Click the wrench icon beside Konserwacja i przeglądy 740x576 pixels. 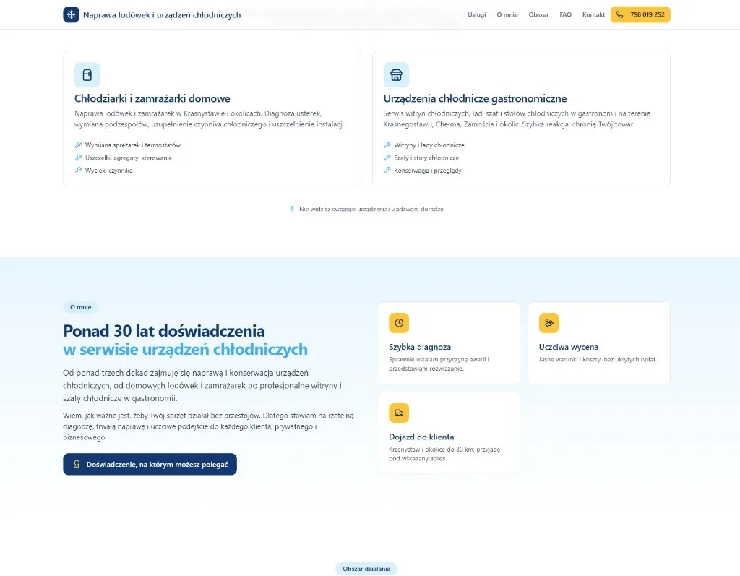387,171
